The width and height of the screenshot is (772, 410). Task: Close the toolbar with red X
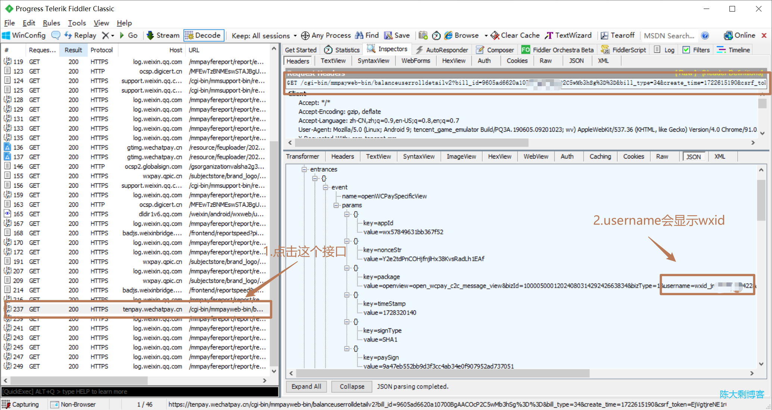tap(764, 35)
